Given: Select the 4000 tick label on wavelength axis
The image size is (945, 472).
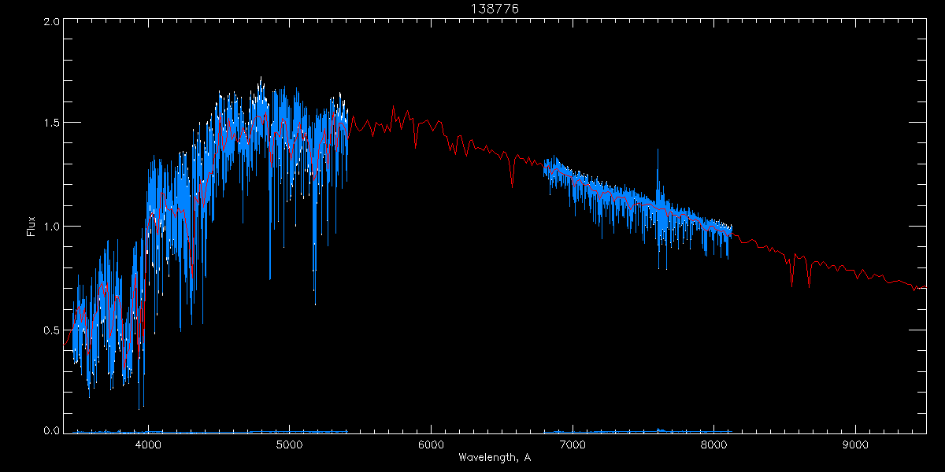Looking at the screenshot, I should click(147, 444).
